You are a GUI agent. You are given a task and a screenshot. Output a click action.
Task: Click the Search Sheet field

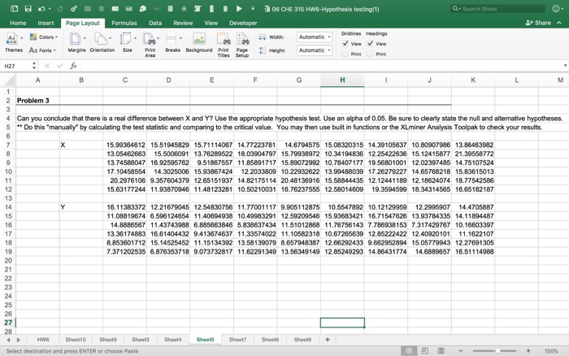[x=498, y=9]
